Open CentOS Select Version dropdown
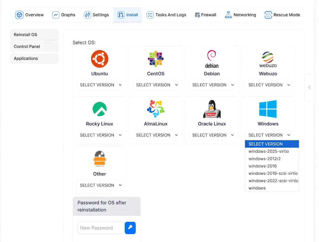Viewport: 319px width, 242px height. tap(156, 85)
